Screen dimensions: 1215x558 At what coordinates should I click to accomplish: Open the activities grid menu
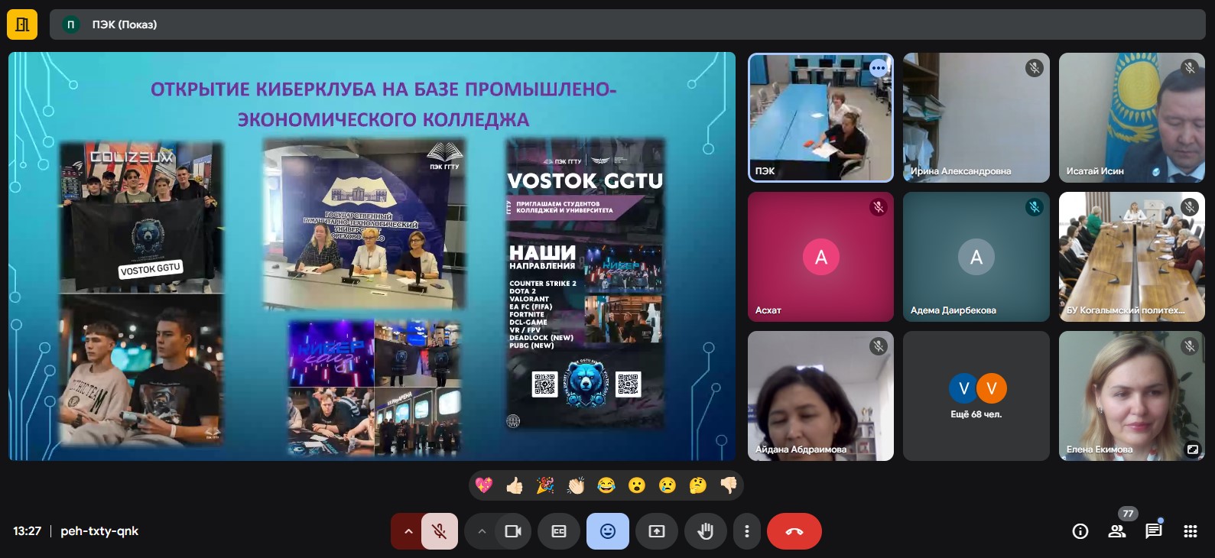[1191, 531]
